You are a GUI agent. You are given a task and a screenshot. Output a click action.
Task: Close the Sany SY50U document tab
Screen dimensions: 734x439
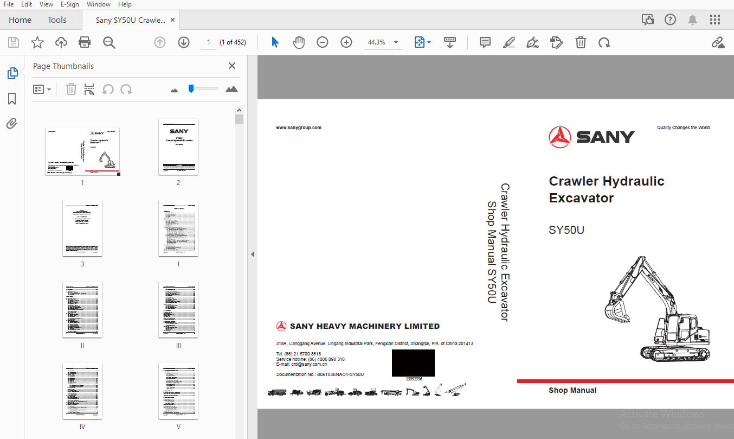(x=173, y=20)
